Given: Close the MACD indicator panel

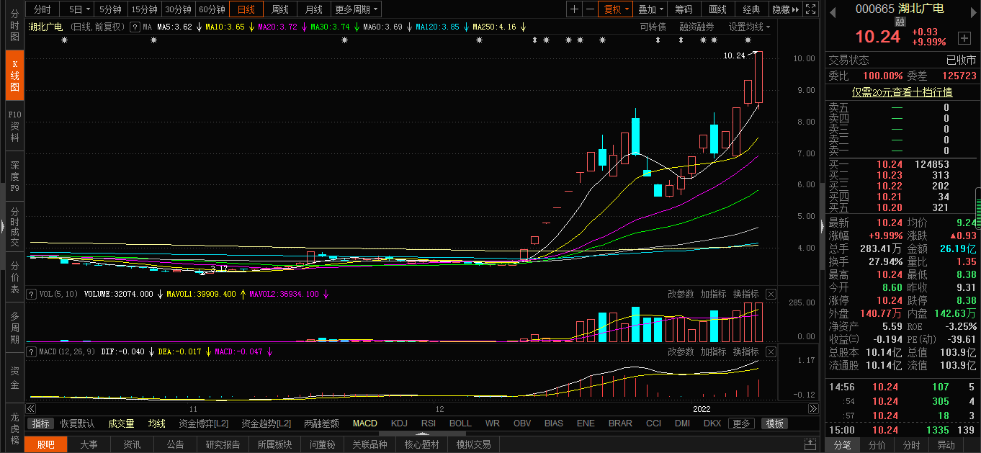Looking at the screenshot, I should 771,351.
